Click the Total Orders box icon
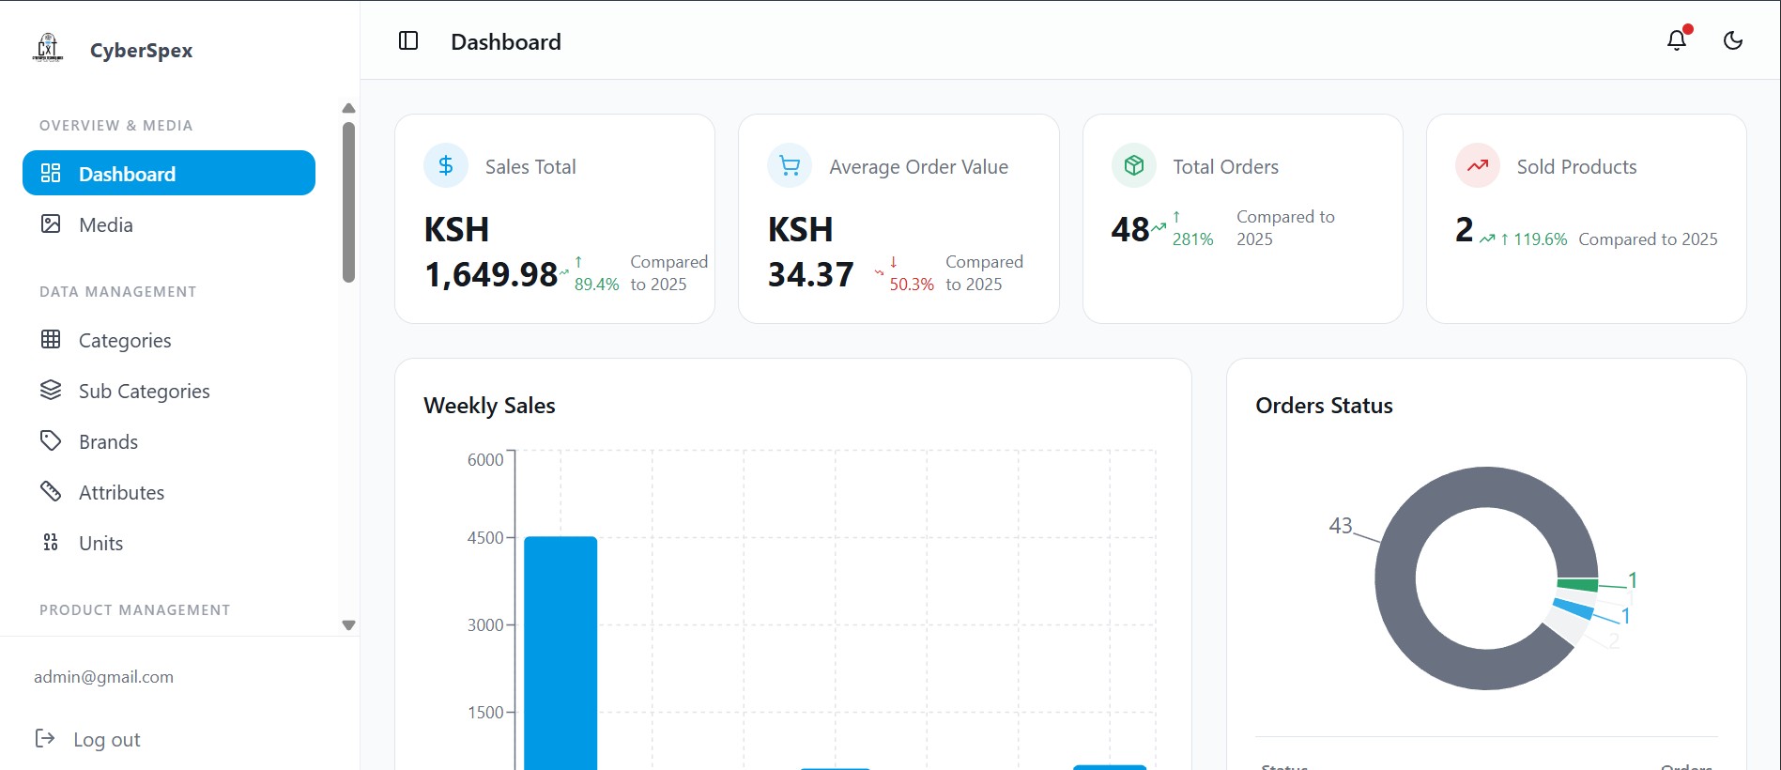 [1134, 165]
